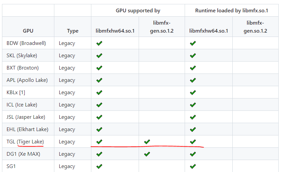Click Broxton's supported-by libmfxhw64 checkmark
The height and width of the screenshot is (172, 289).
click(x=99, y=68)
